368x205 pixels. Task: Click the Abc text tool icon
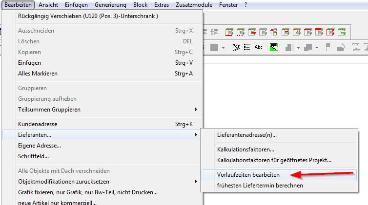(259, 47)
